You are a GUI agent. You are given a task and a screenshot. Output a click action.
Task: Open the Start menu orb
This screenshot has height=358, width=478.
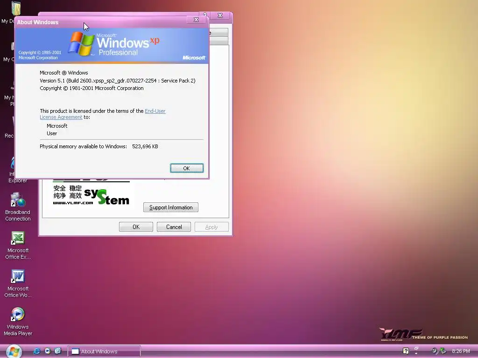14,351
